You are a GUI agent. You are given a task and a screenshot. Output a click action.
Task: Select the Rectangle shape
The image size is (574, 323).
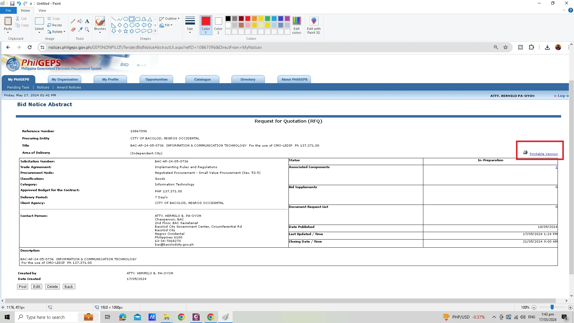(132, 19)
